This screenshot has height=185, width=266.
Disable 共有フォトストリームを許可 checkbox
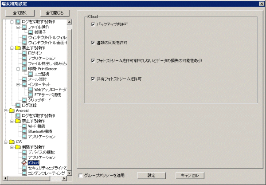click(x=93, y=79)
